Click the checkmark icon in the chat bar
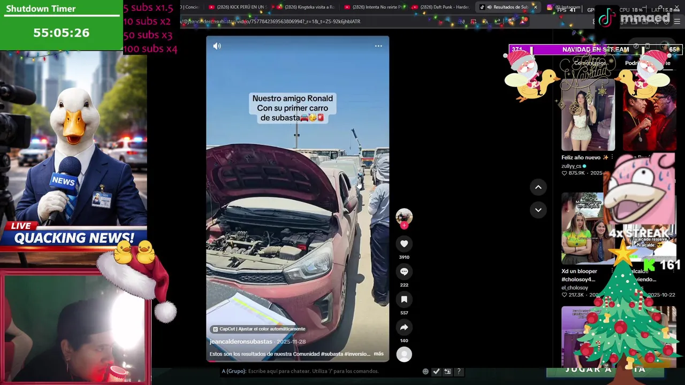685x385 pixels. coord(436,371)
